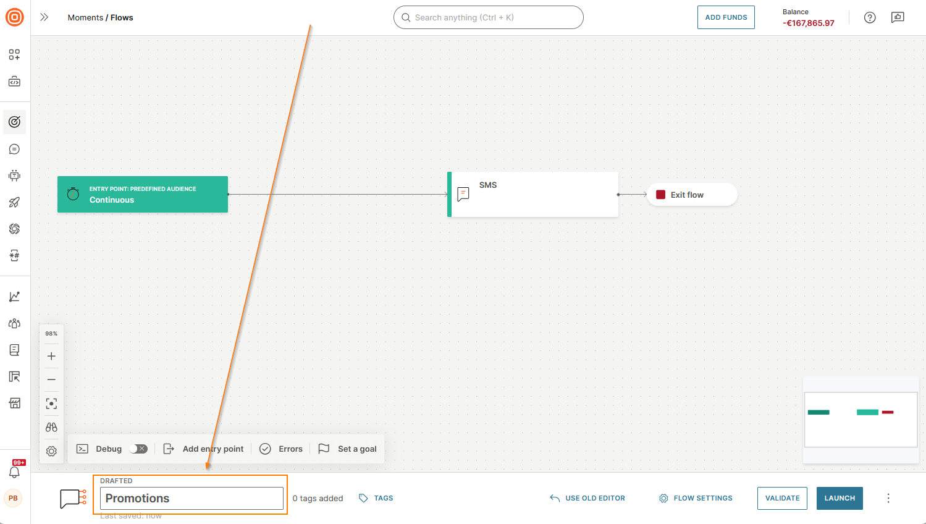Launch the Promotions flow
This screenshot has height=524, width=926.
(840, 498)
